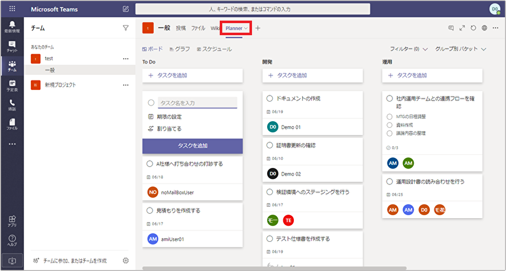Click the download desktop app icon
The width and height of the screenshot is (506, 271).
click(x=12, y=260)
